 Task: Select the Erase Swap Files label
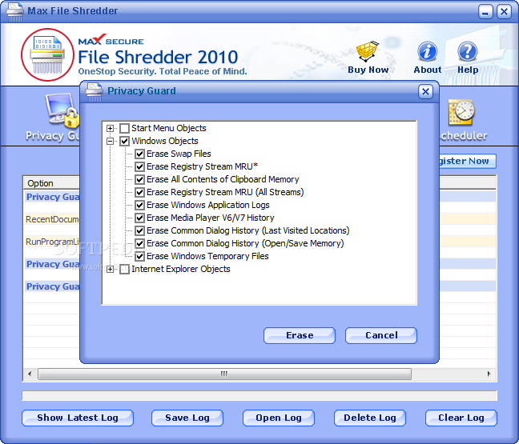tap(179, 154)
